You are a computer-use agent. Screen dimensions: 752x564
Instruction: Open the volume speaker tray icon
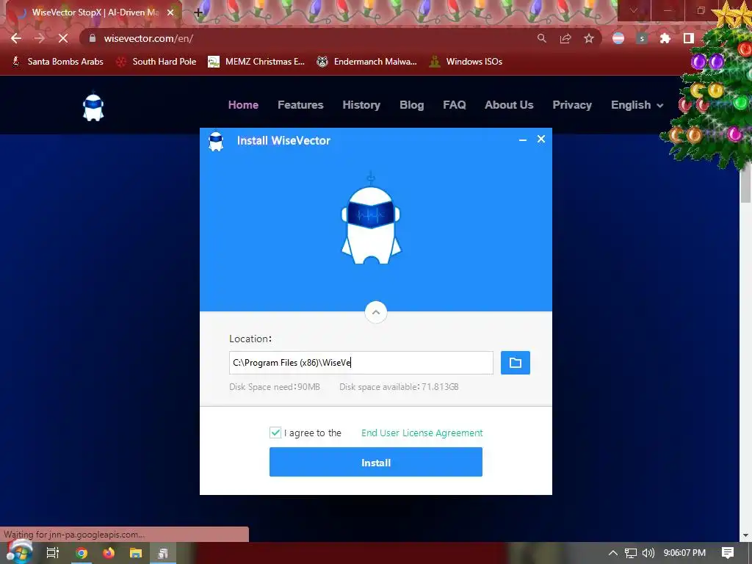coord(648,553)
